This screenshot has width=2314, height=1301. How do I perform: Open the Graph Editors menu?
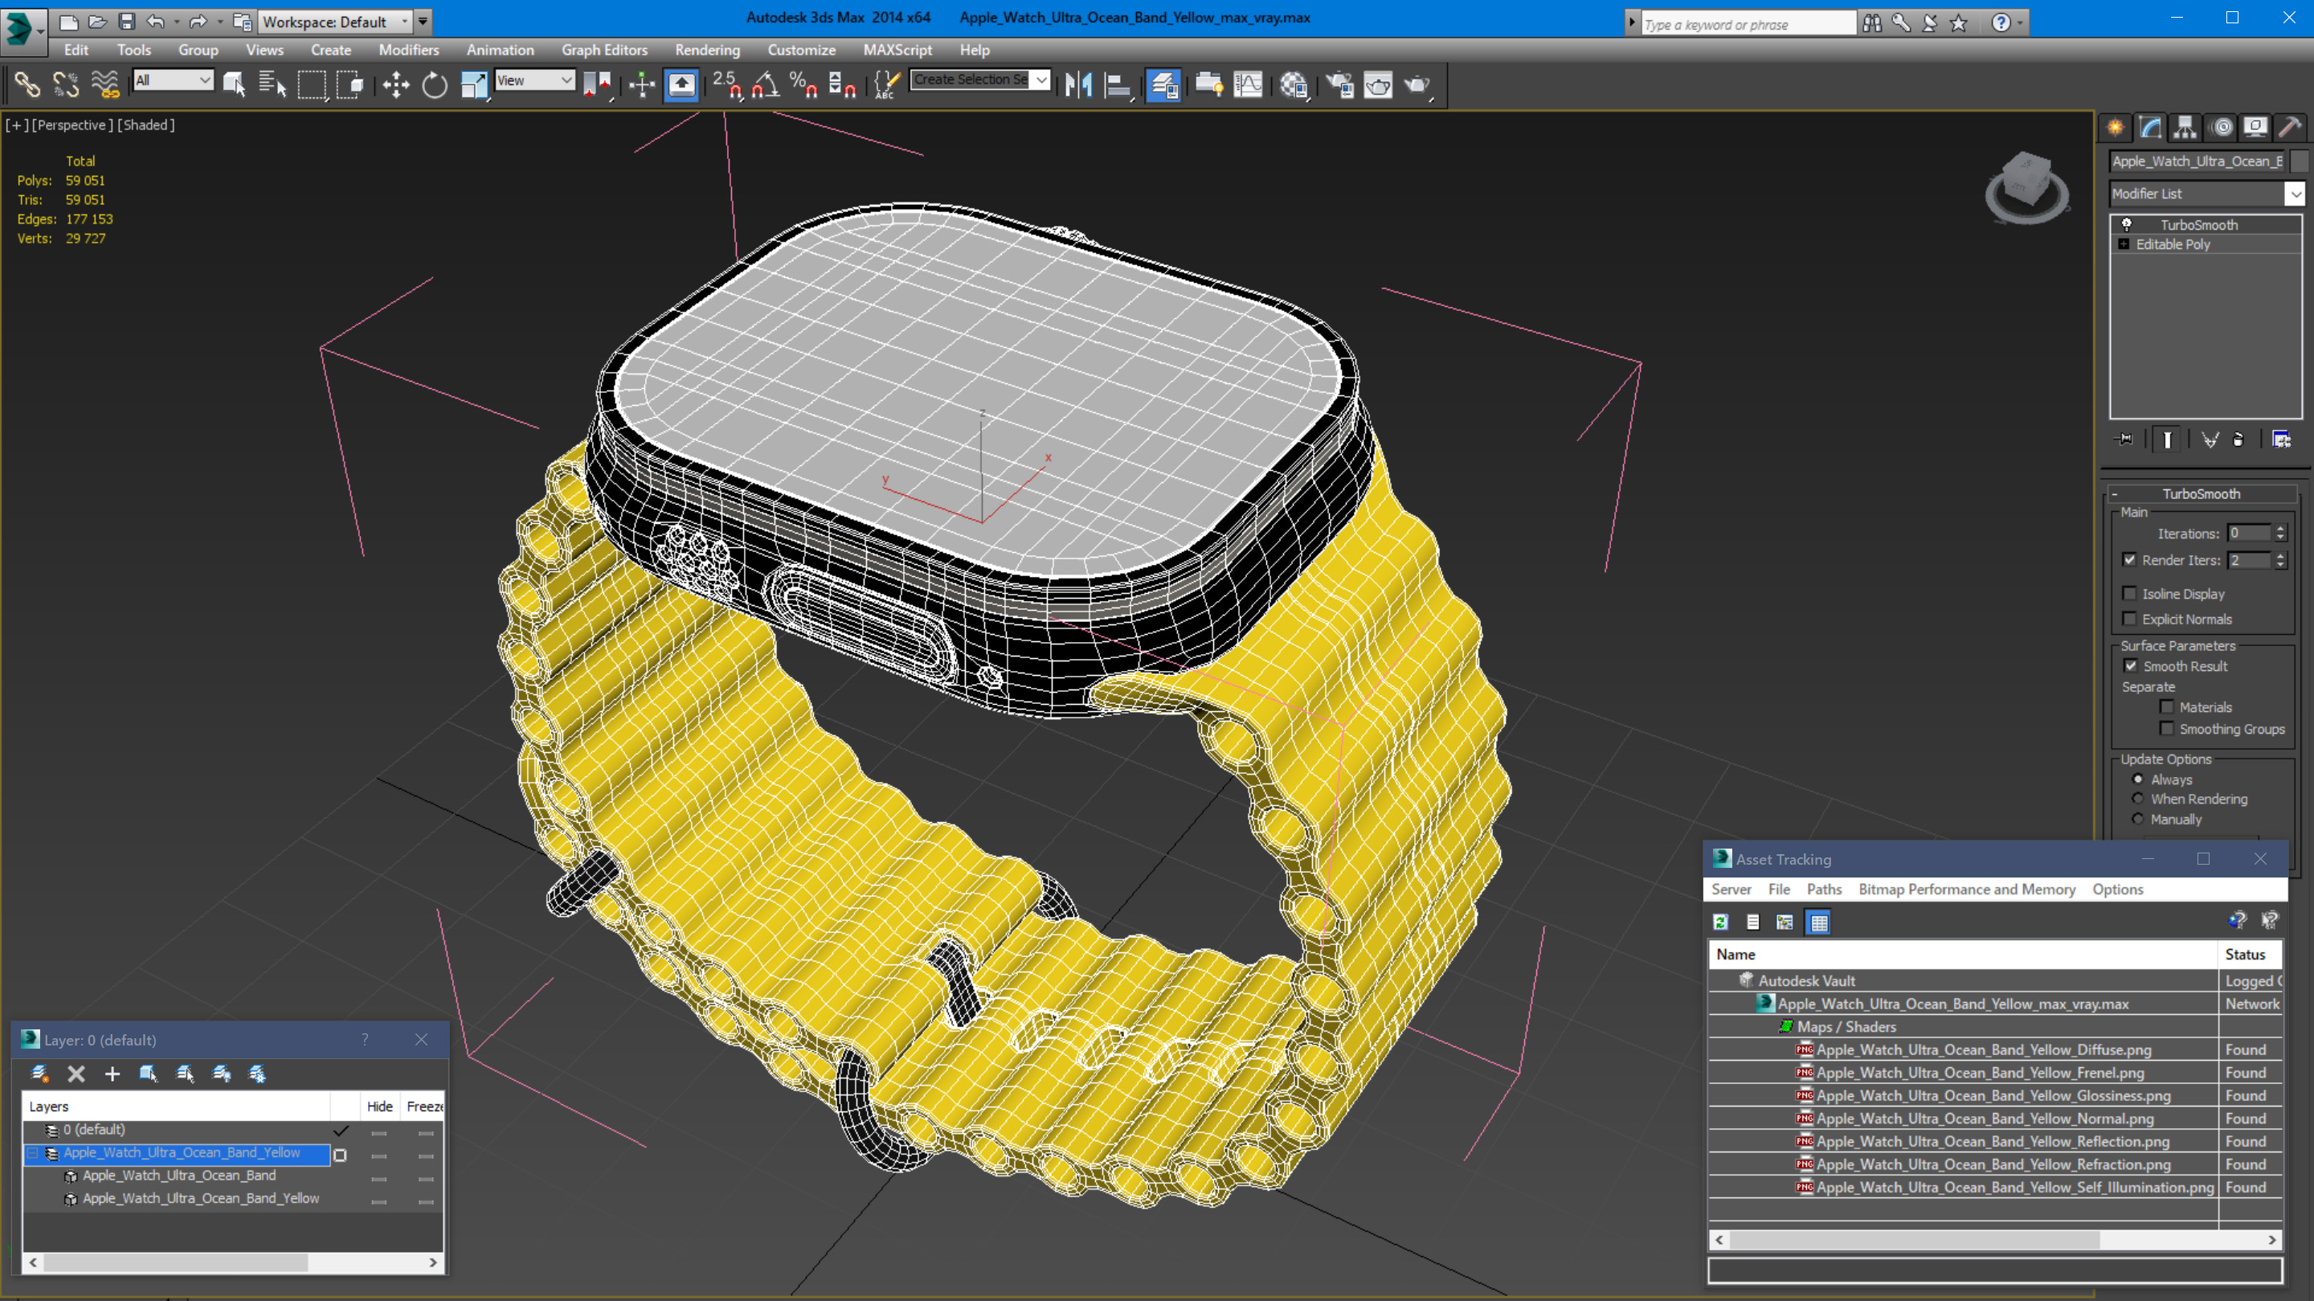(604, 51)
